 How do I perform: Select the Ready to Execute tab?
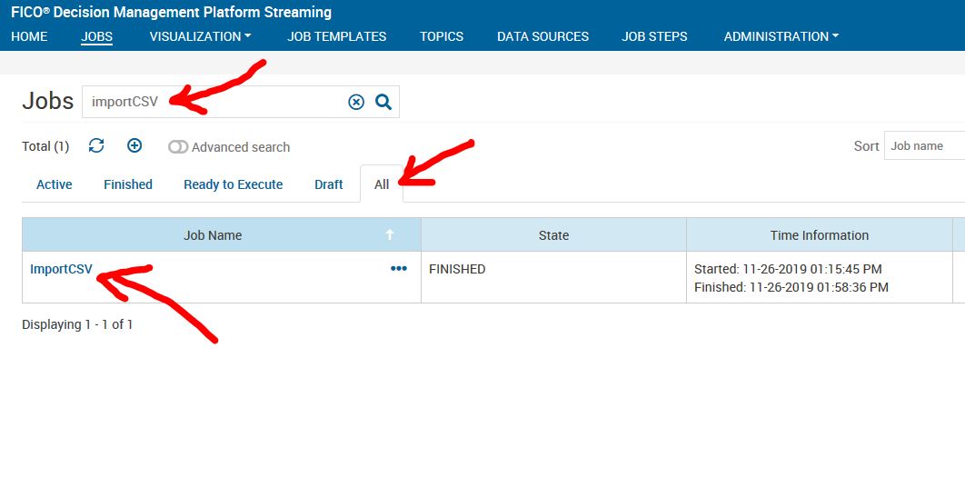tap(234, 184)
